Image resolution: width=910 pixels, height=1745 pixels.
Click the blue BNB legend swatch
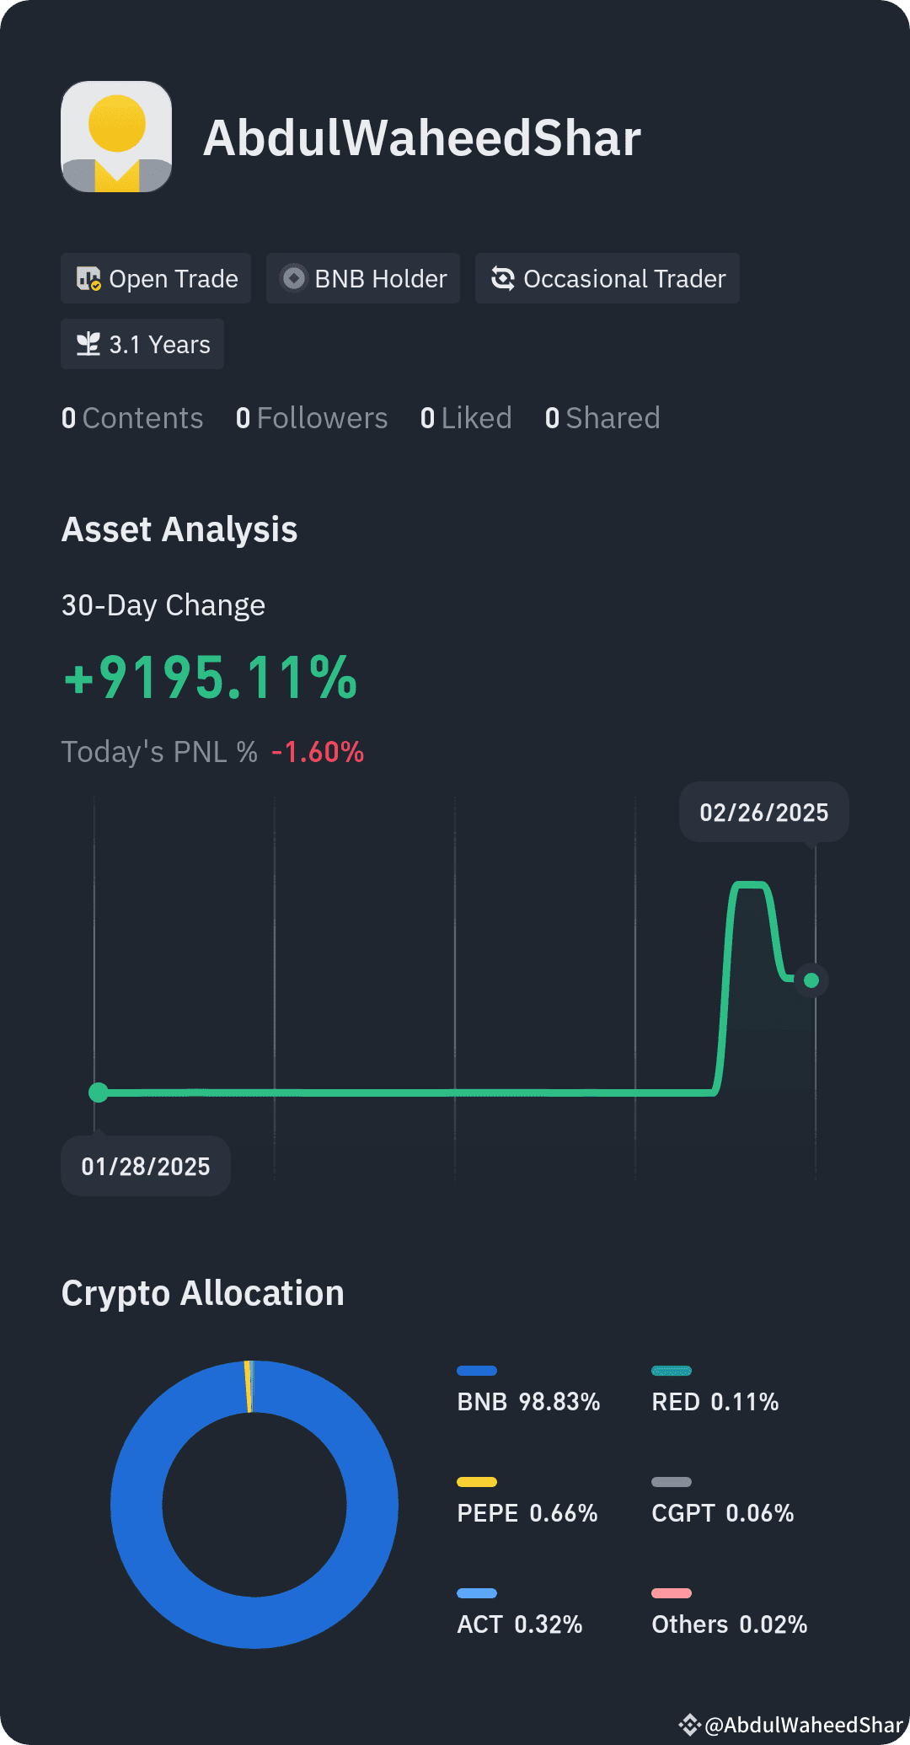[x=477, y=1371]
